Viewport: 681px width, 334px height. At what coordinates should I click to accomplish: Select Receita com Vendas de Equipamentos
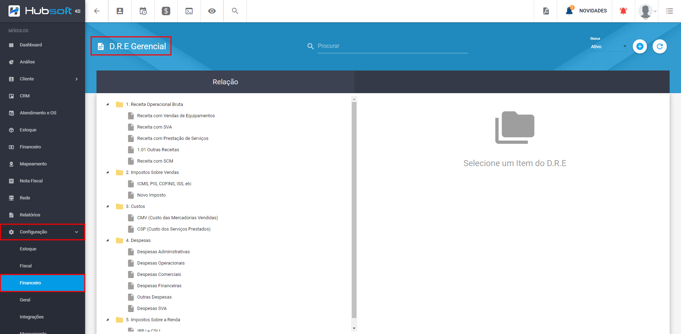pyautogui.click(x=176, y=116)
